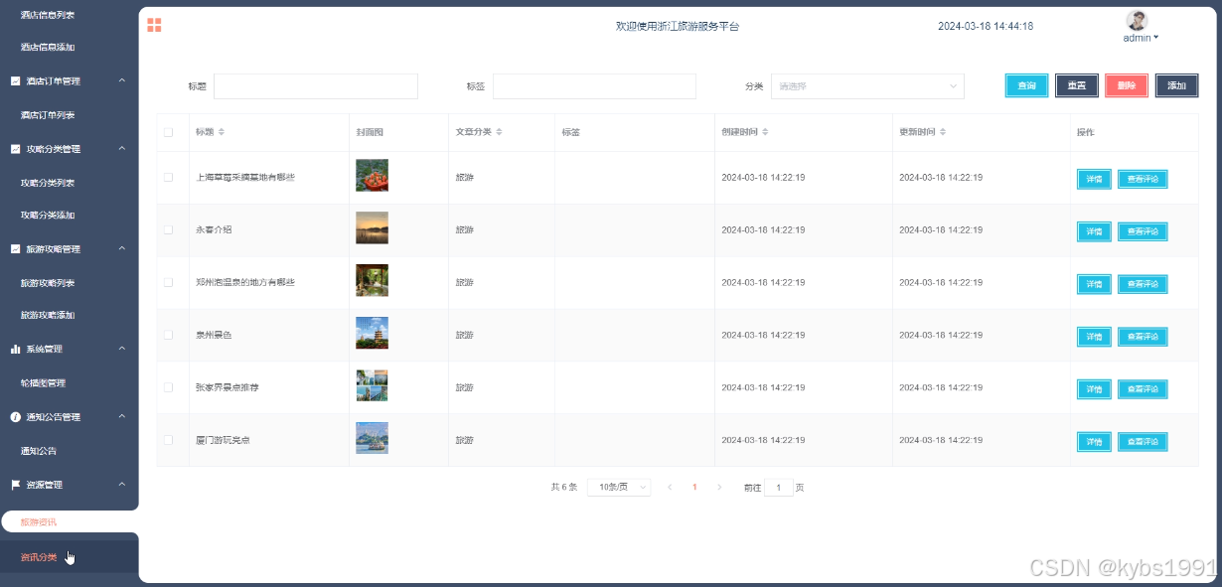Click 查看评论 for 厦门游玩竞点 row
This screenshot has width=1222, height=587.
click(1143, 441)
